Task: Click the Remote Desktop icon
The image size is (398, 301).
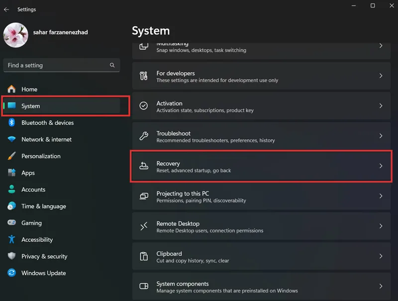Action: (144, 226)
